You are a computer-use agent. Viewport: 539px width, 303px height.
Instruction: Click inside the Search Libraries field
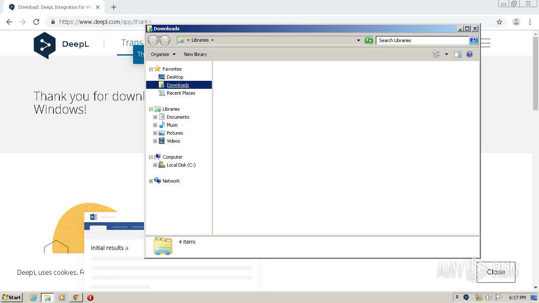pyautogui.click(x=422, y=40)
